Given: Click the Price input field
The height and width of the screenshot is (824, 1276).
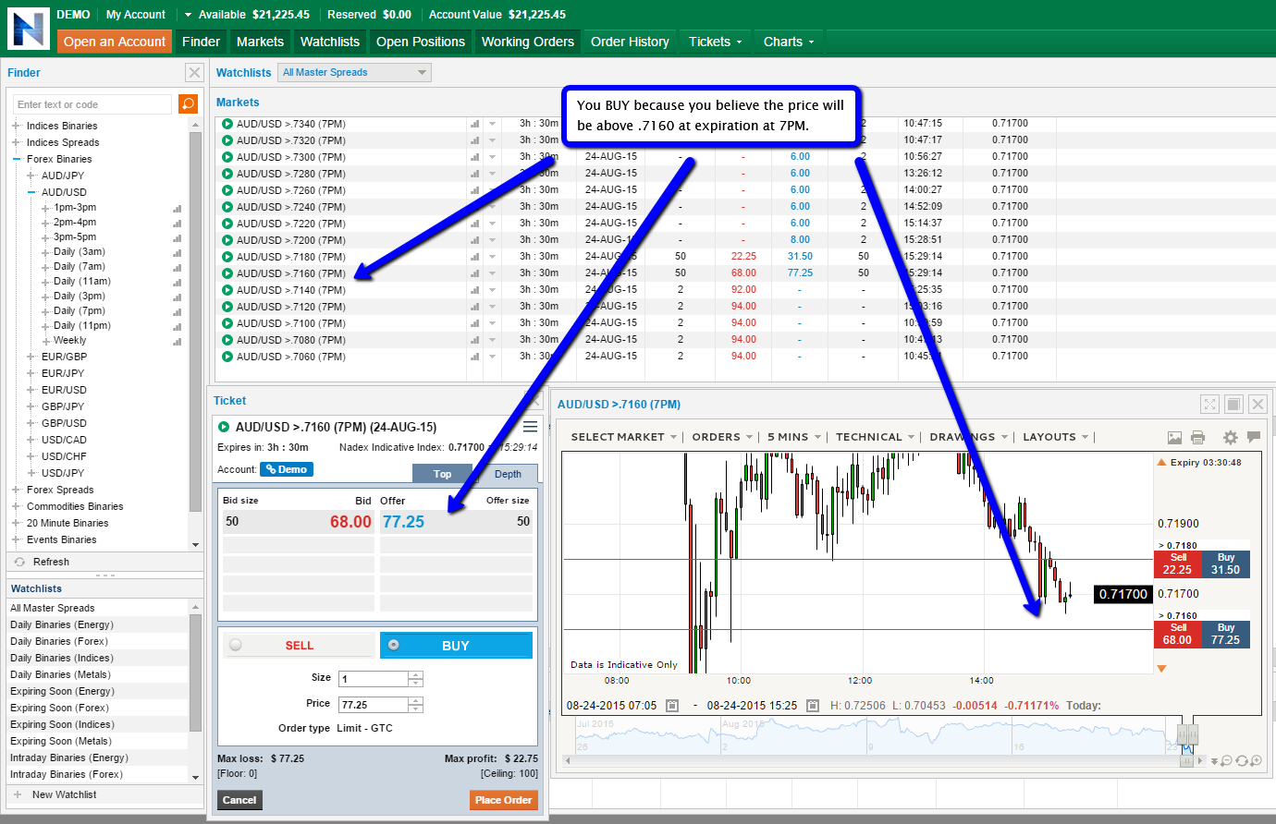Looking at the screenshot, I should (374, 705).
